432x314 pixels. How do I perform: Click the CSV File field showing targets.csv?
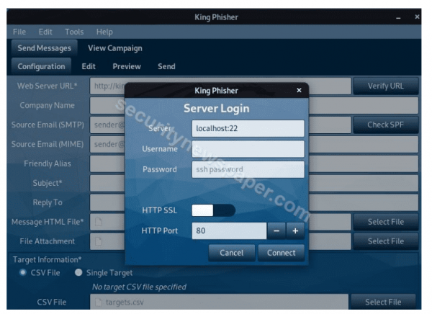[x=219, y=302]
